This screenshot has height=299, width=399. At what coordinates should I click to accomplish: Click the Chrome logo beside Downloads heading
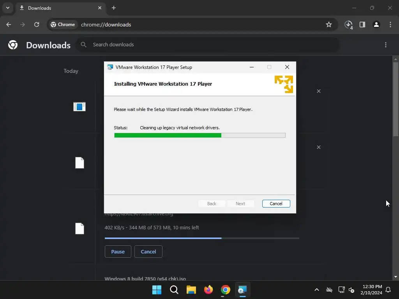point(13,45)
